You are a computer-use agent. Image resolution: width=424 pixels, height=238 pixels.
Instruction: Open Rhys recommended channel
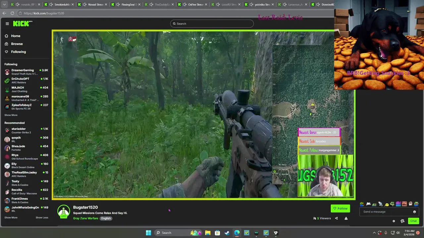pos(26,157)
